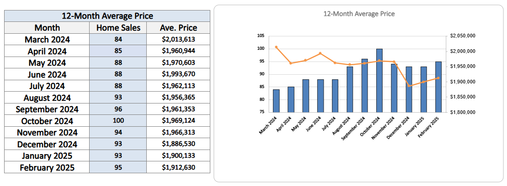Click home sales value 95 for February 2025
507x186 pixels.
click(118, 168)
